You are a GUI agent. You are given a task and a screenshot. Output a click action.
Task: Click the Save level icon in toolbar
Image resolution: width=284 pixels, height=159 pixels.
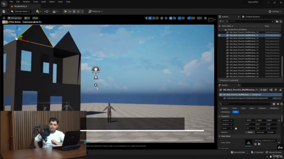pos(4,11)
